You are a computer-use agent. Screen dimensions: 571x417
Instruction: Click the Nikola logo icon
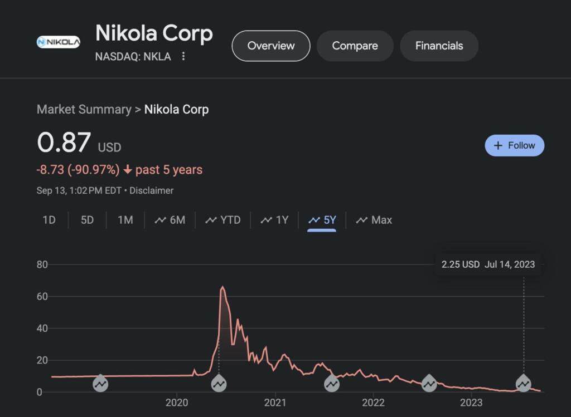coord(59,42)
